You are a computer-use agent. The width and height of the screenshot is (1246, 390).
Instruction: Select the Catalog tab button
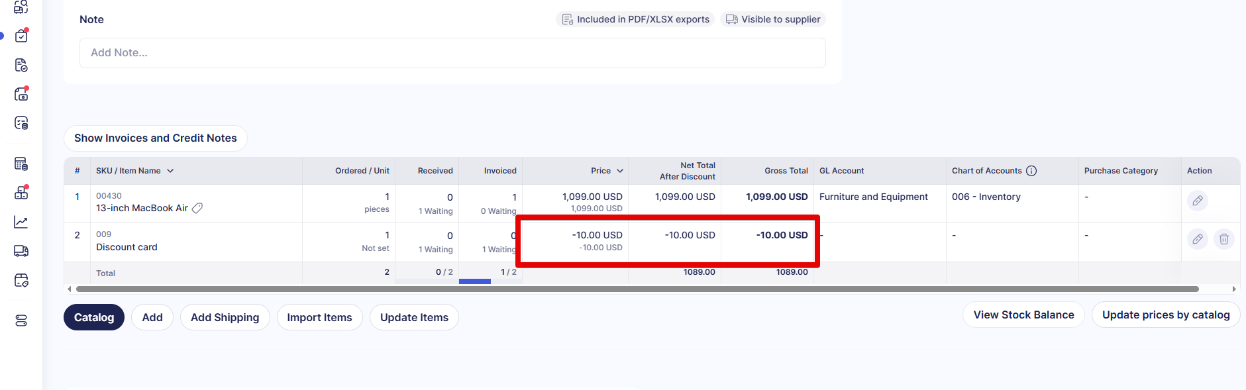point(94,317)
